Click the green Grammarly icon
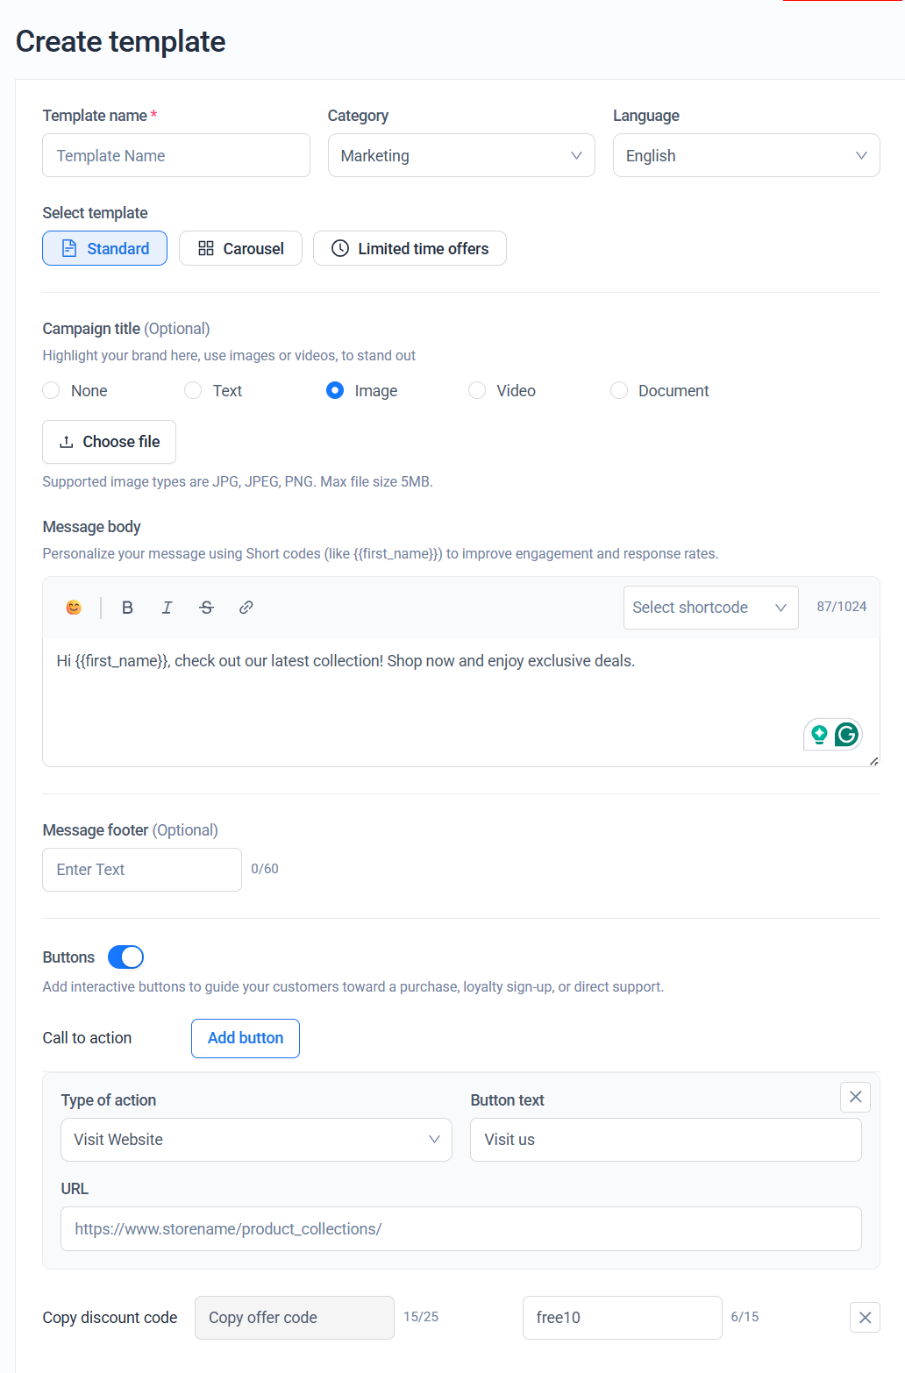Viewport: 905px width, 1373px height. pyautogui.click(x=846, y=734)
